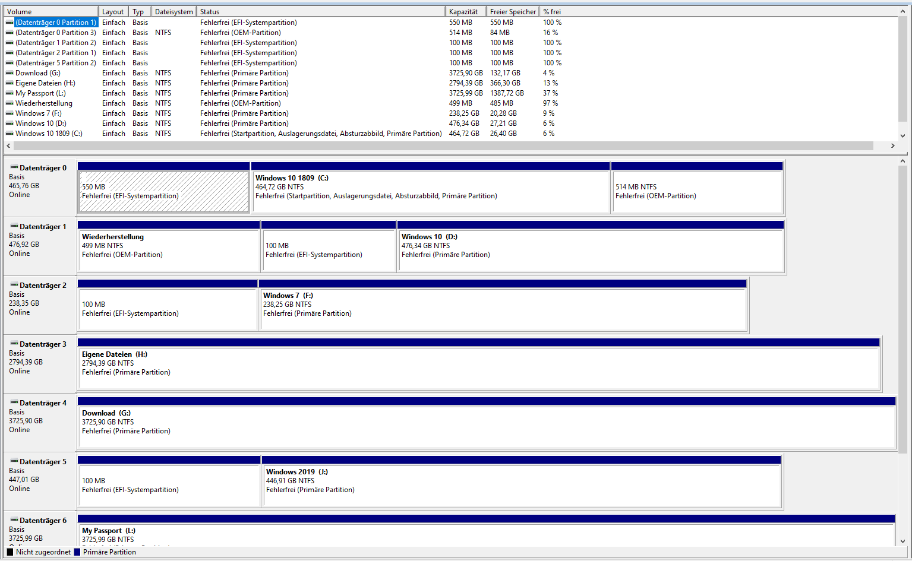Sort by the Kapazität column header

466,11
